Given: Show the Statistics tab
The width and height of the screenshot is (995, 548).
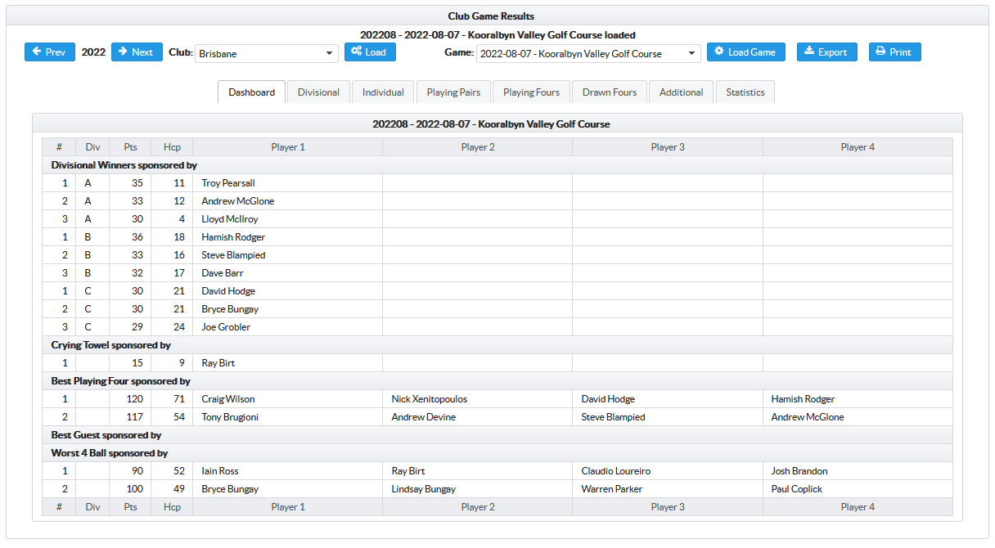Looking at the screenshot, I should pos(745,92).
